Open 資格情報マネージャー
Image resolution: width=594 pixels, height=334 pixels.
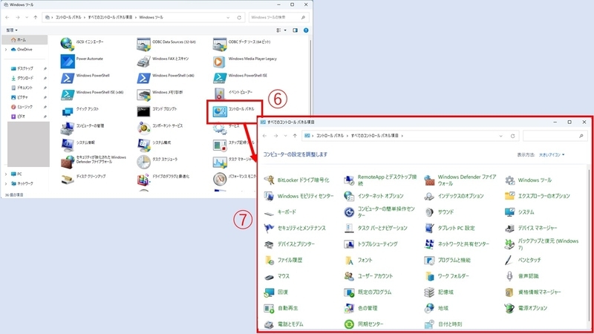(x=532, y=292)
